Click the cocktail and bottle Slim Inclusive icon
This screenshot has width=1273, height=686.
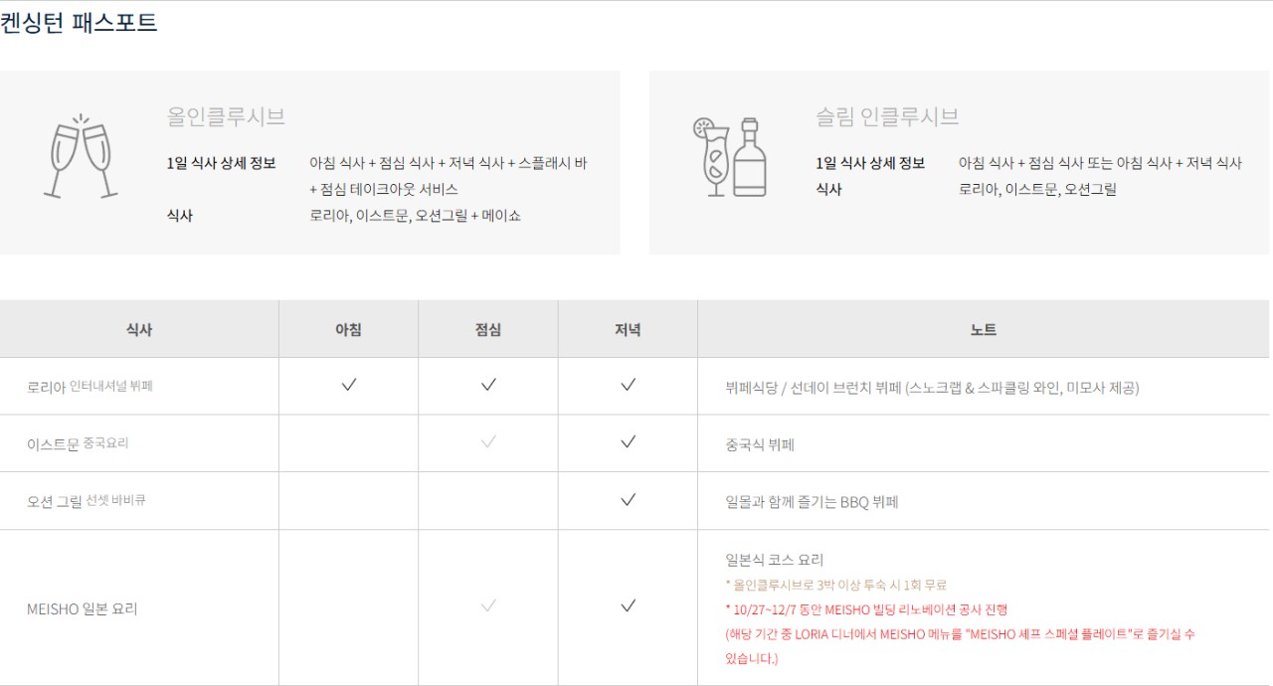click(730, 157)
